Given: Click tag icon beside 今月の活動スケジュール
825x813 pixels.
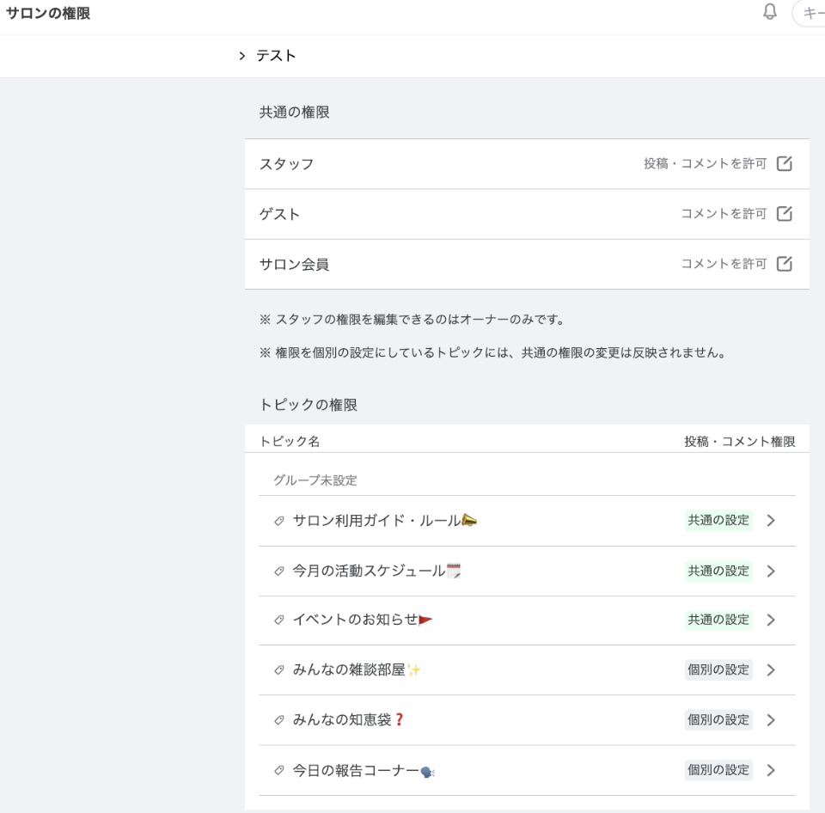Looking at the screenshot, I should 278,571.
